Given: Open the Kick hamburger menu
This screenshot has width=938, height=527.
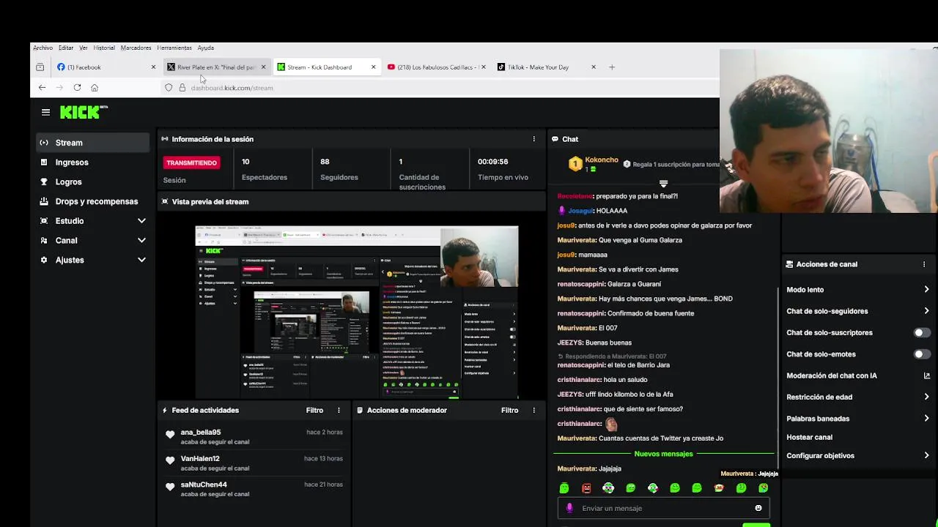Looking at the screenshot, I should click(x=45, y=112).
